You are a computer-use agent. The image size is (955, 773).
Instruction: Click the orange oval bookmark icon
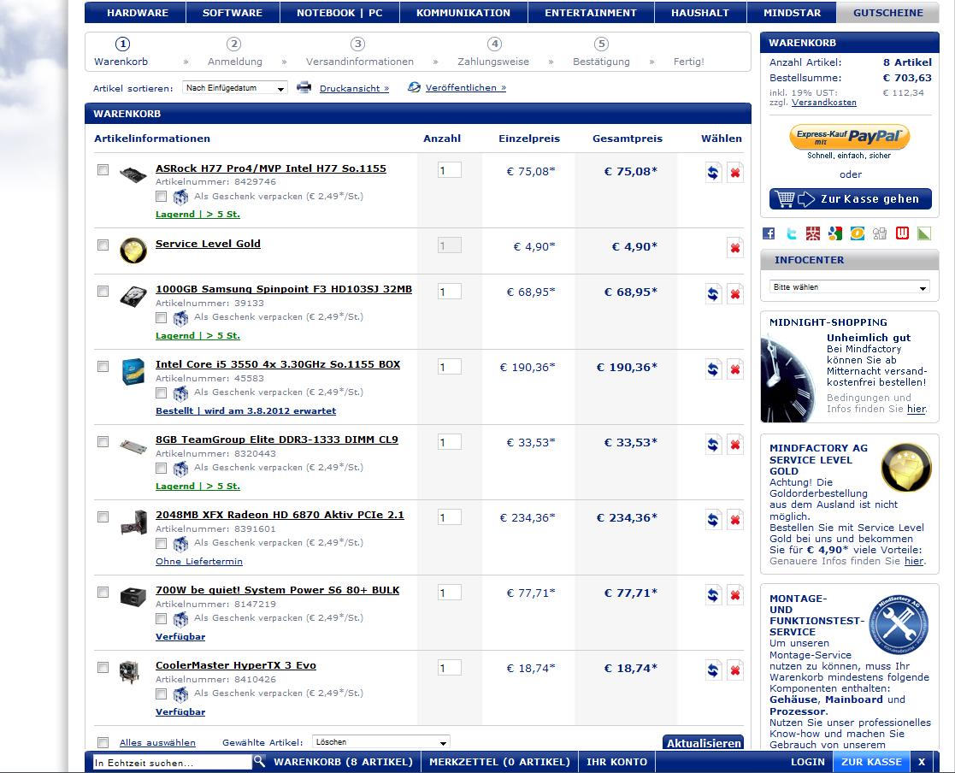click(x=858, y=233)
